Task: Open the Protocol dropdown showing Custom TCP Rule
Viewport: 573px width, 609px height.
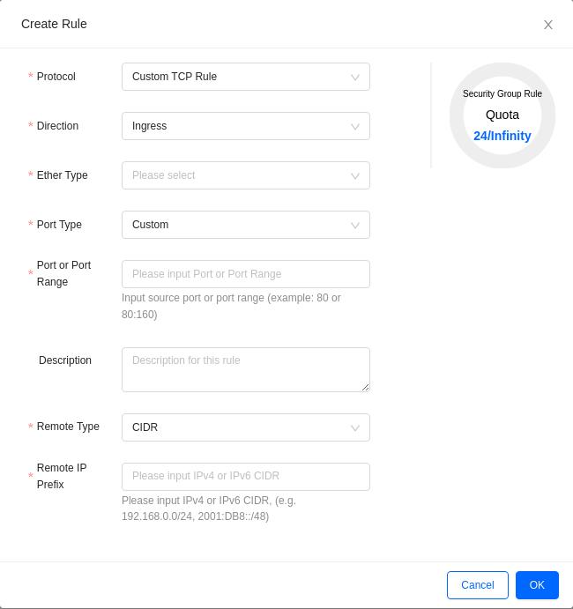Action: click(246, 77)
